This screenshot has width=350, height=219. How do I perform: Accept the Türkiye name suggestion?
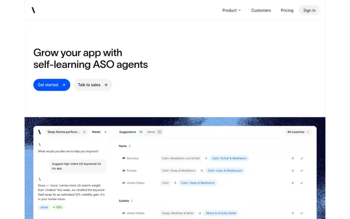pos(302,171)
